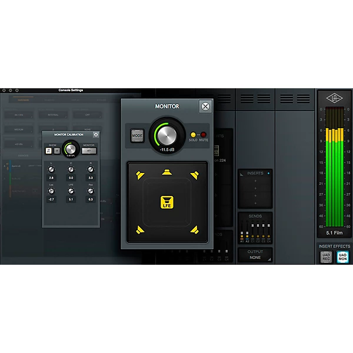The width and height of the screenshot is (353, 353).
Task: Add plugin in second Inserts plus slot
Action: pyautogui.click(x=255, y=188)
